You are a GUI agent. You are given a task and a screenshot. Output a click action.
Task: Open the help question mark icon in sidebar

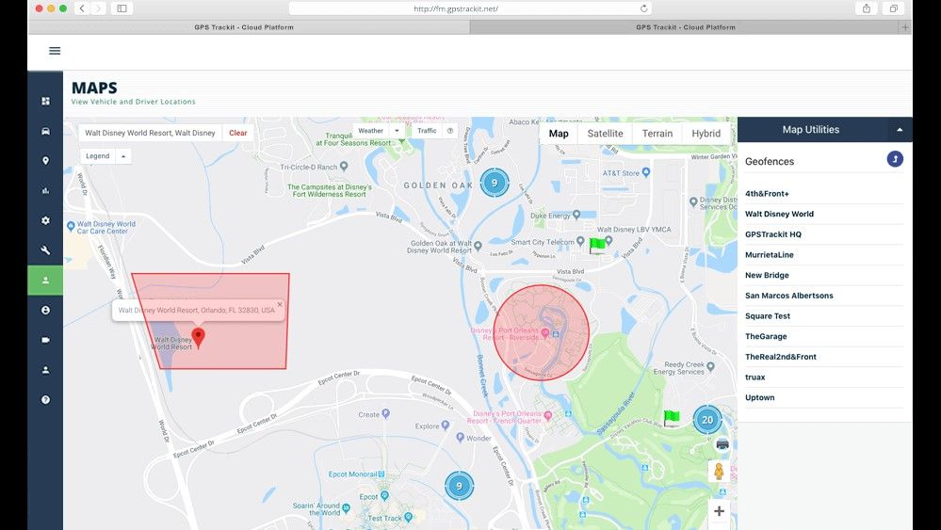45,400
